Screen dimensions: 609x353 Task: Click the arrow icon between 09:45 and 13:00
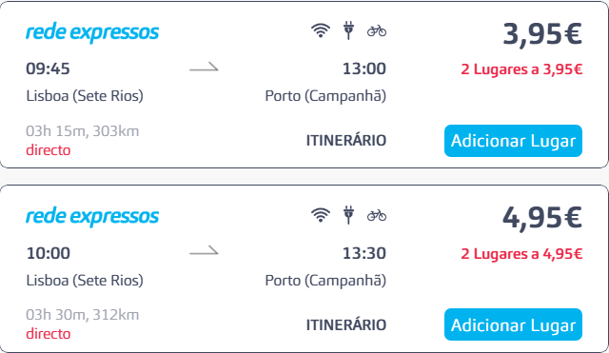(x=204, y=68)
